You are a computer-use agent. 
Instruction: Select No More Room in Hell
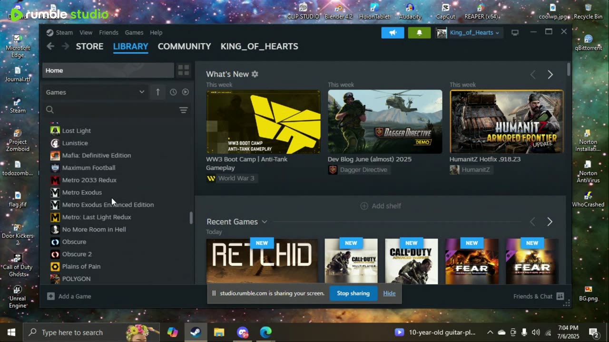pos(94,229)
